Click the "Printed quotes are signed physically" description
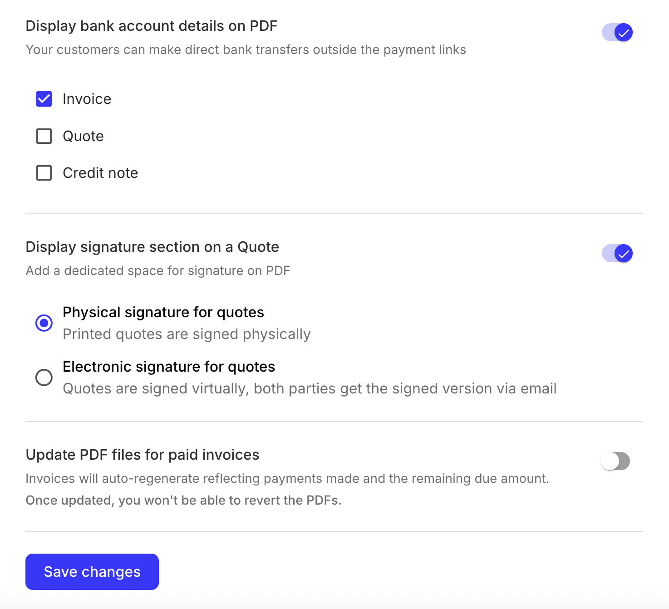The image size is (669, 609). coord(187,334)
